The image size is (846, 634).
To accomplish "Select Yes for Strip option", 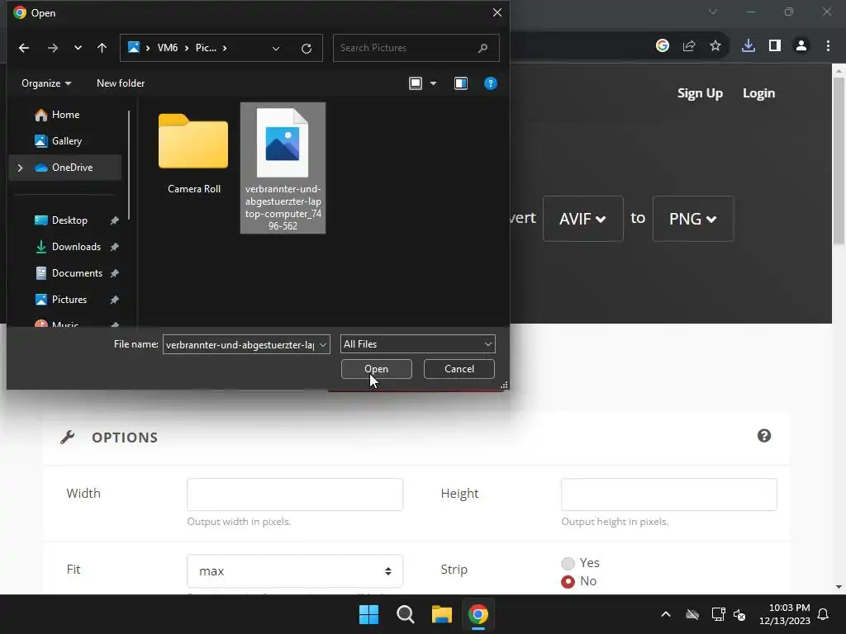I will point(568,563).
